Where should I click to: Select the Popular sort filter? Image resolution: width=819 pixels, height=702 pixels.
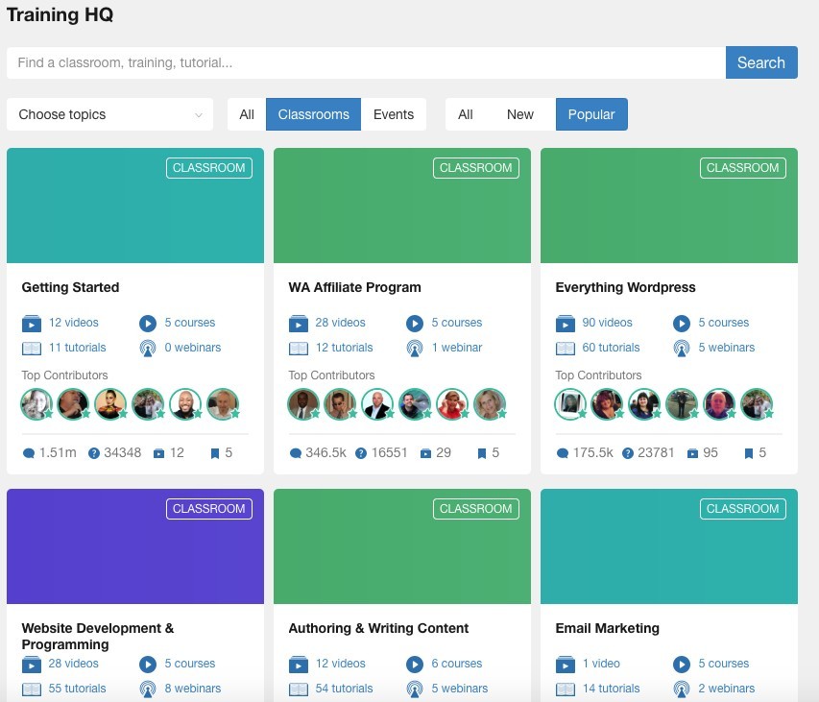pos(591,114)
